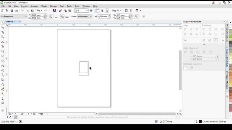Click the page width 330,0 mm field
The width and height of the screenshot is (232, 130).
click(37, 15)
